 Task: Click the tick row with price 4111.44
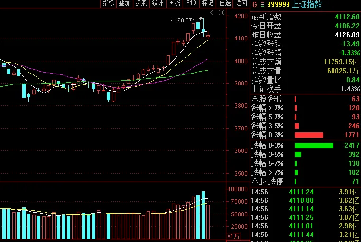(x=305, y=234)
